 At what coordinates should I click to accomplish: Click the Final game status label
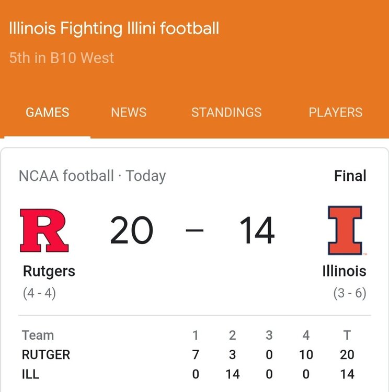pos(350,176)
